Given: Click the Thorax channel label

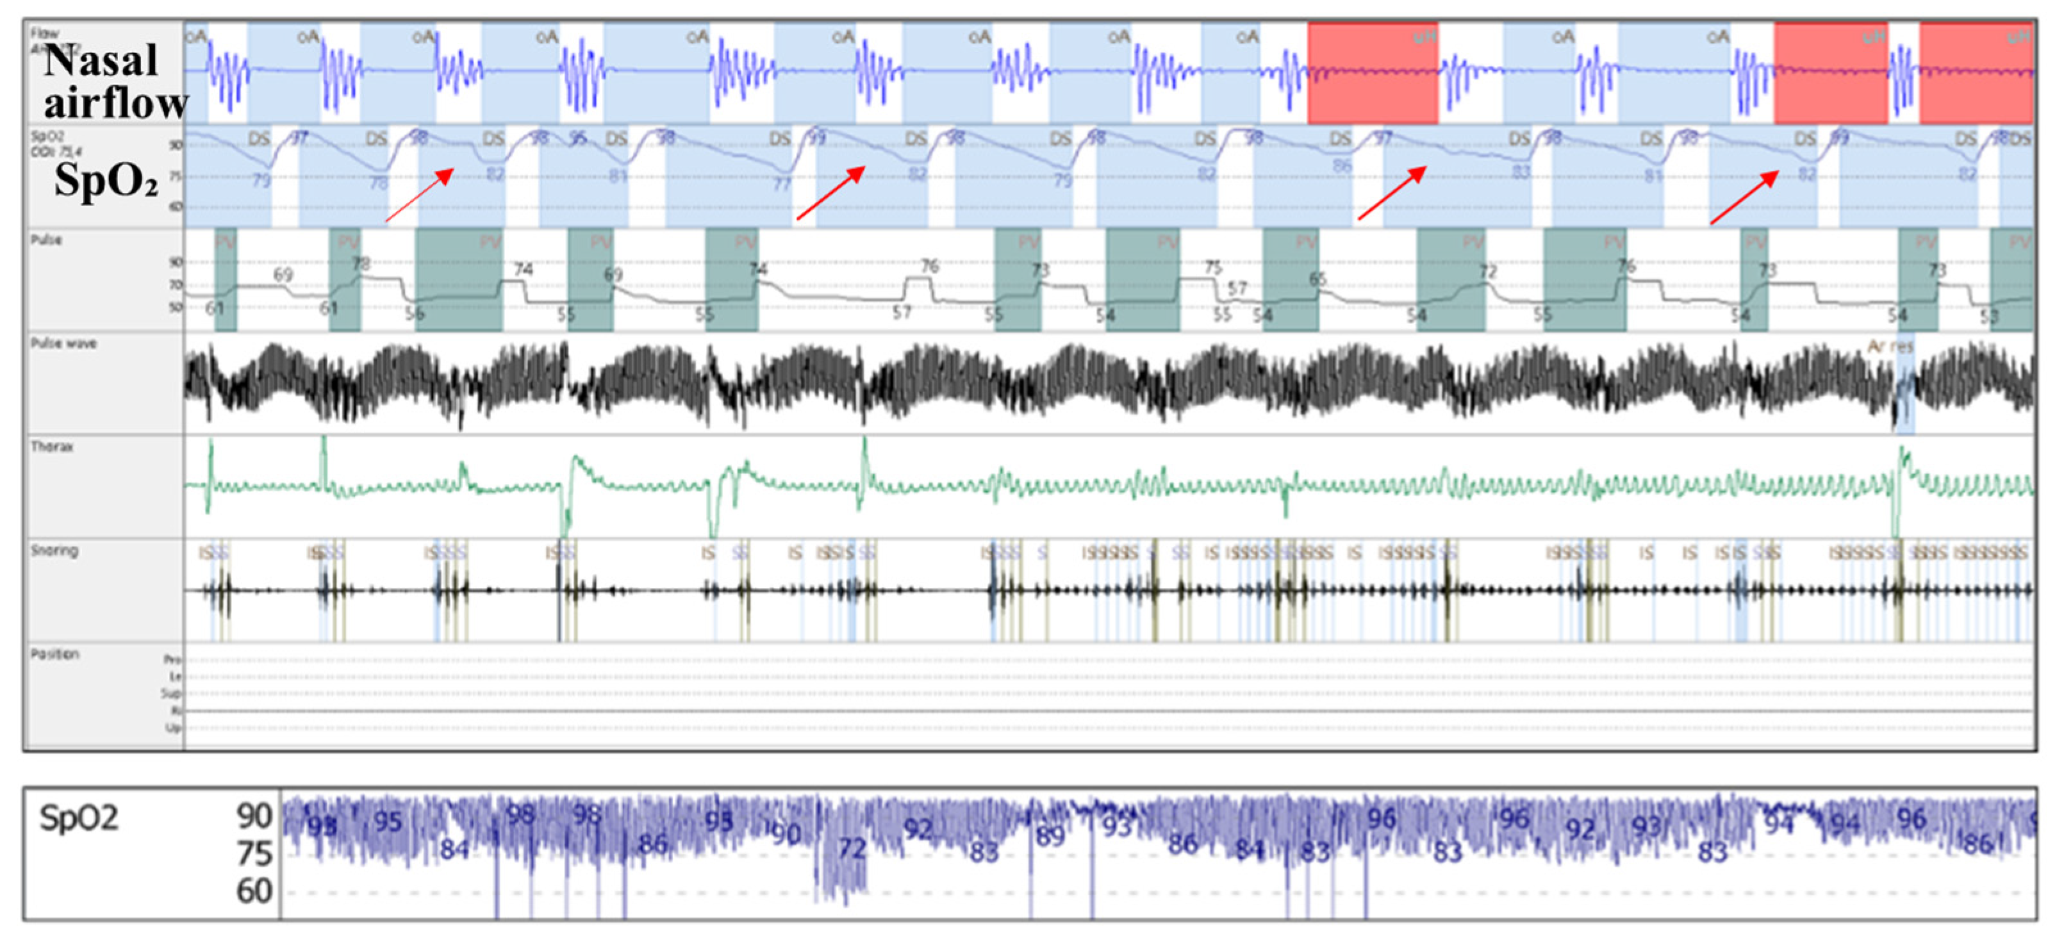Looking at the screenshot, I should [51, 447].
